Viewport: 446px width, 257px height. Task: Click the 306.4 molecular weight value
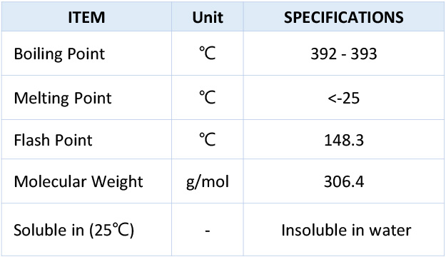click(344, 181)
